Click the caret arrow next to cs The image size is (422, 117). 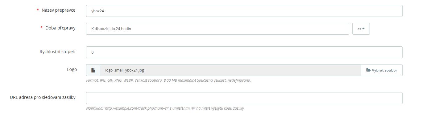click(x=363, y=29)
